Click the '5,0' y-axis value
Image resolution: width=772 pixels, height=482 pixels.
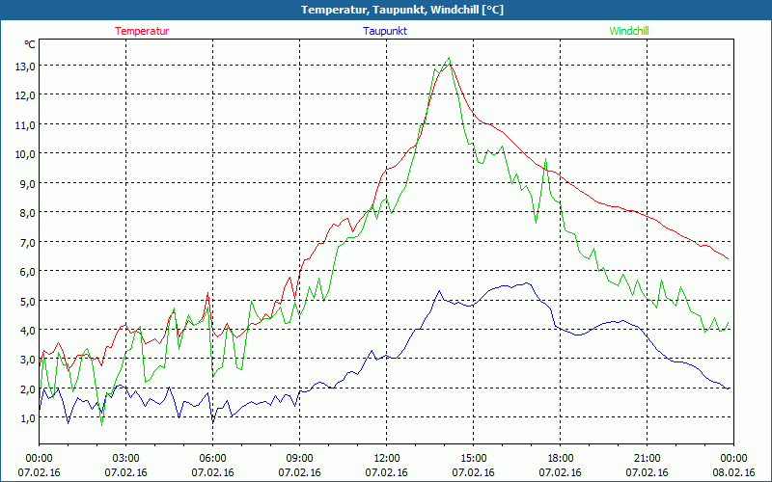pos(27,301)
